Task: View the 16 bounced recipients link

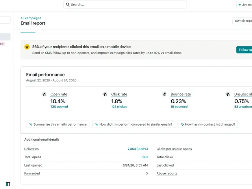Action: [179, 107]
